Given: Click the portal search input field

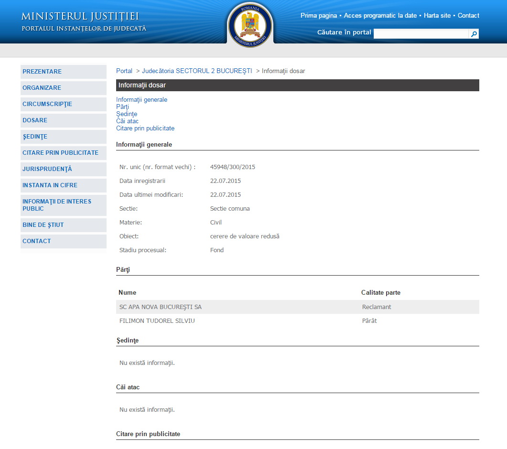Looking at the screenshot, I should click(x=421, y=34).
